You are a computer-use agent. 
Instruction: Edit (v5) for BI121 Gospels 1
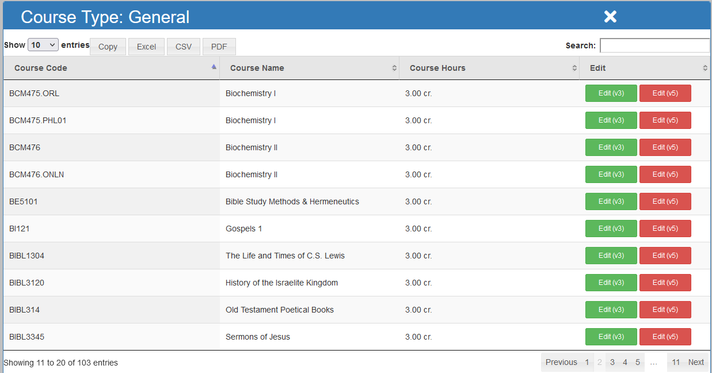click(x=665, y=229)
